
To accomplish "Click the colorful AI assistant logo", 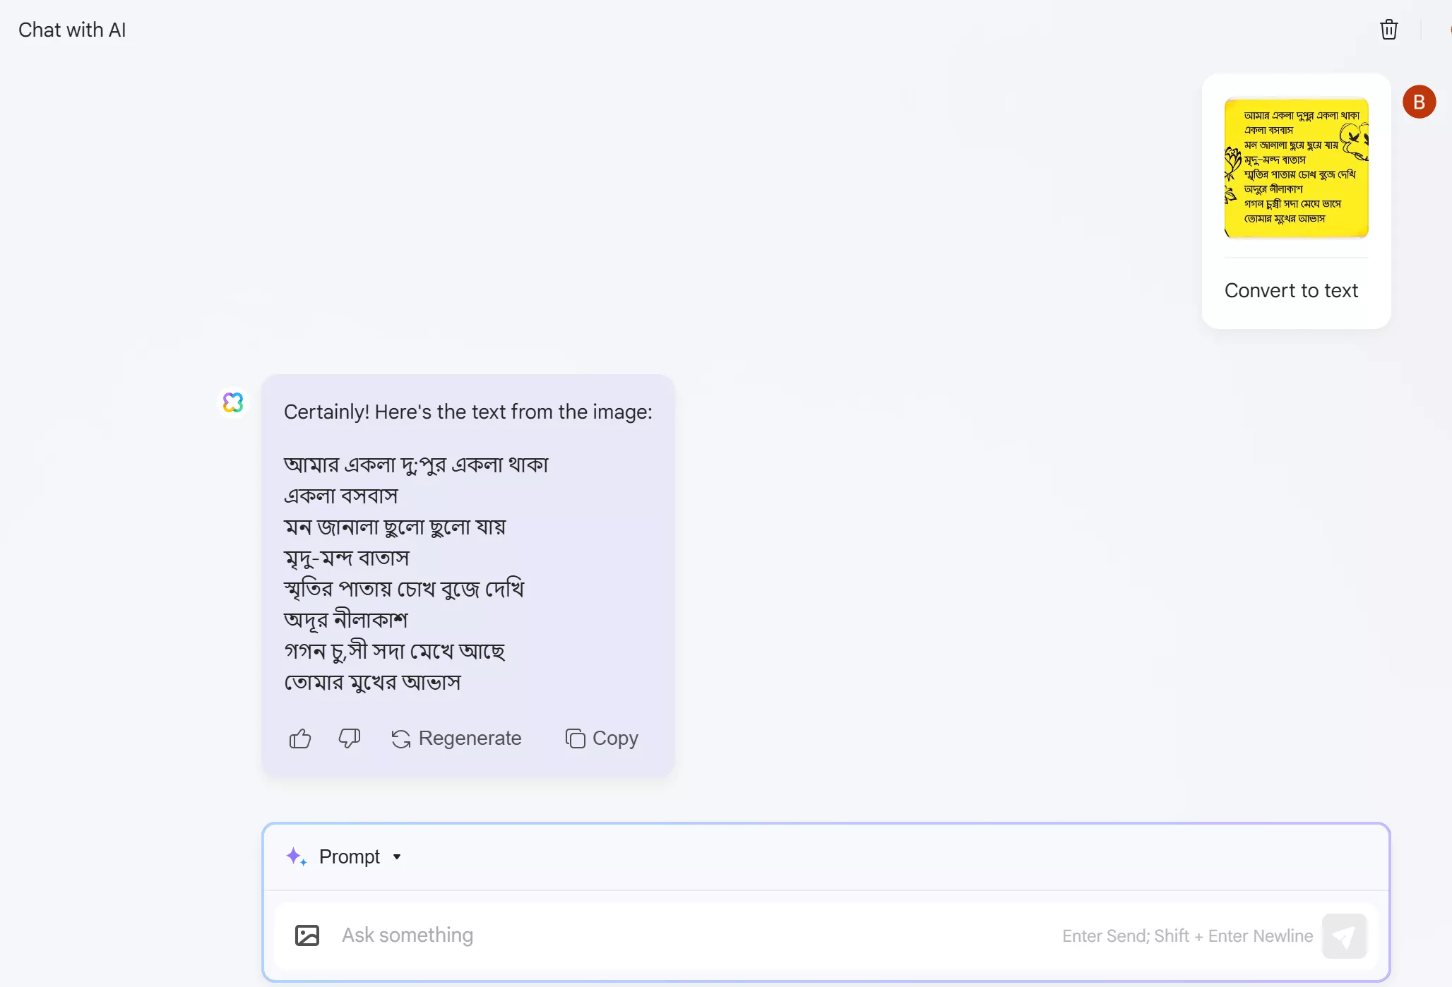I will [233, 402].
